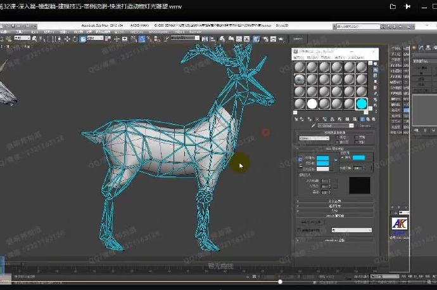This screenshot has height=290, width=437.
Task: Open the MAXScript menu
Action: (158, 32)
